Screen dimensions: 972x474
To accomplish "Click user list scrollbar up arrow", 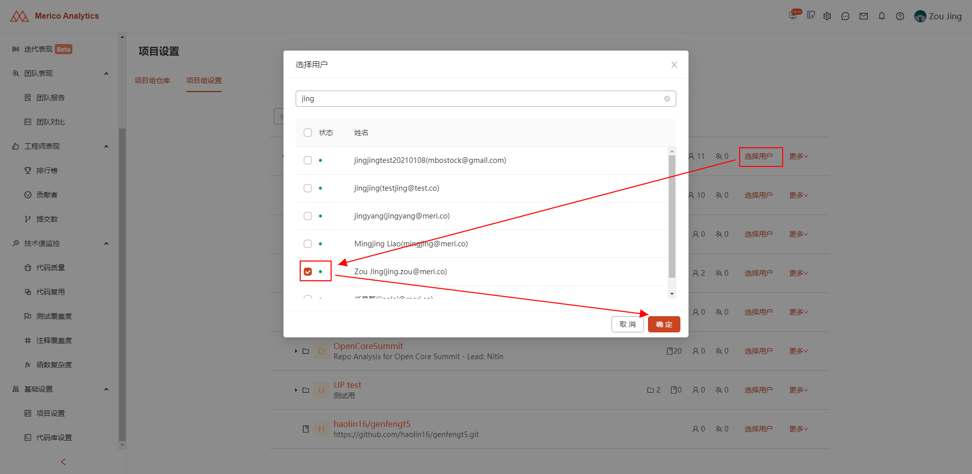I will point(672,151).
